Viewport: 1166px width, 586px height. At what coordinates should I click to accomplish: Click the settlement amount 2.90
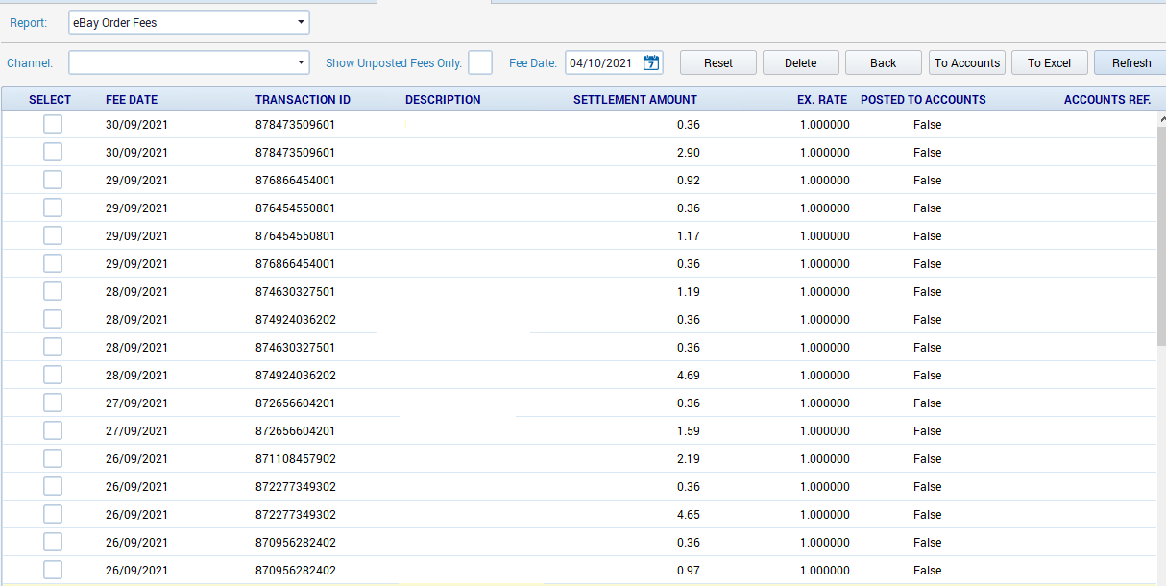(688, 153)
